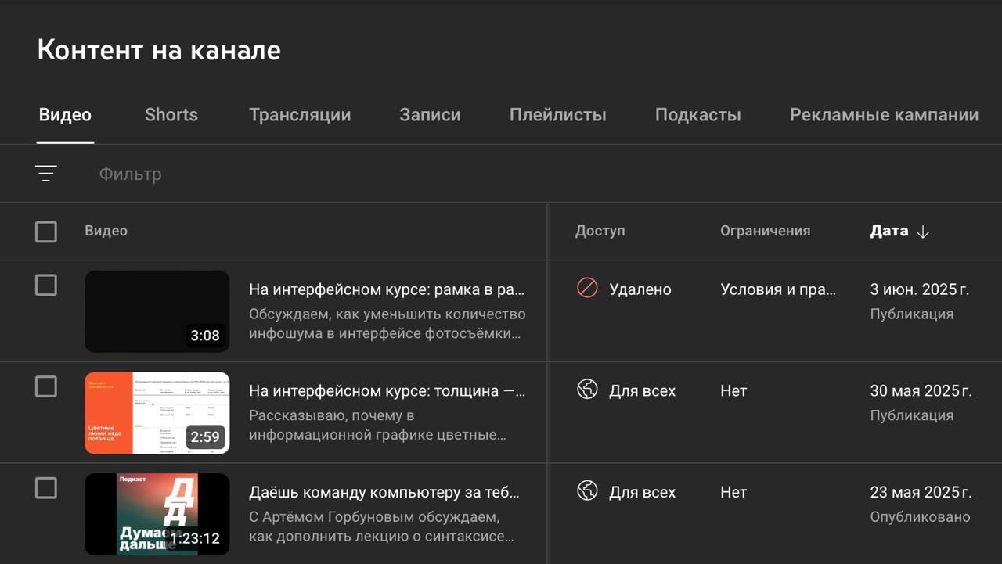Open the Трансляции tab
Image resolution: width=1002 pixels, height=564 pixels.
pyautogui.click(x=300, y=115)
